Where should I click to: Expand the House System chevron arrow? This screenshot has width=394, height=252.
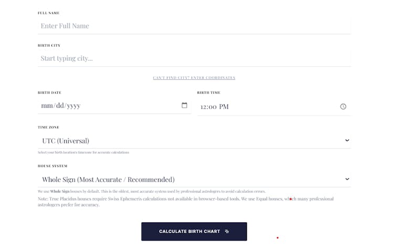[x=347, y=179]
